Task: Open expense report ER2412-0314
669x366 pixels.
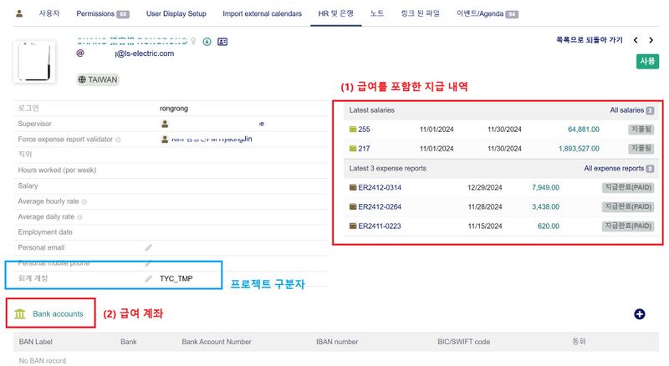Action: 379,187
